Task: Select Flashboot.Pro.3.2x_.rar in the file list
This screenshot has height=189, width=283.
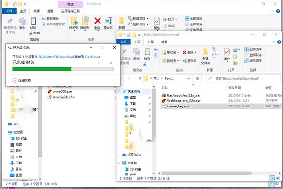Action: (220, 95)
